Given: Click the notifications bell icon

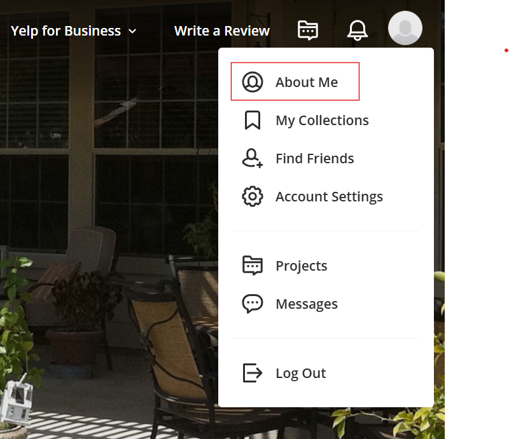Looking at the screenshot, I should coord(358,30).
